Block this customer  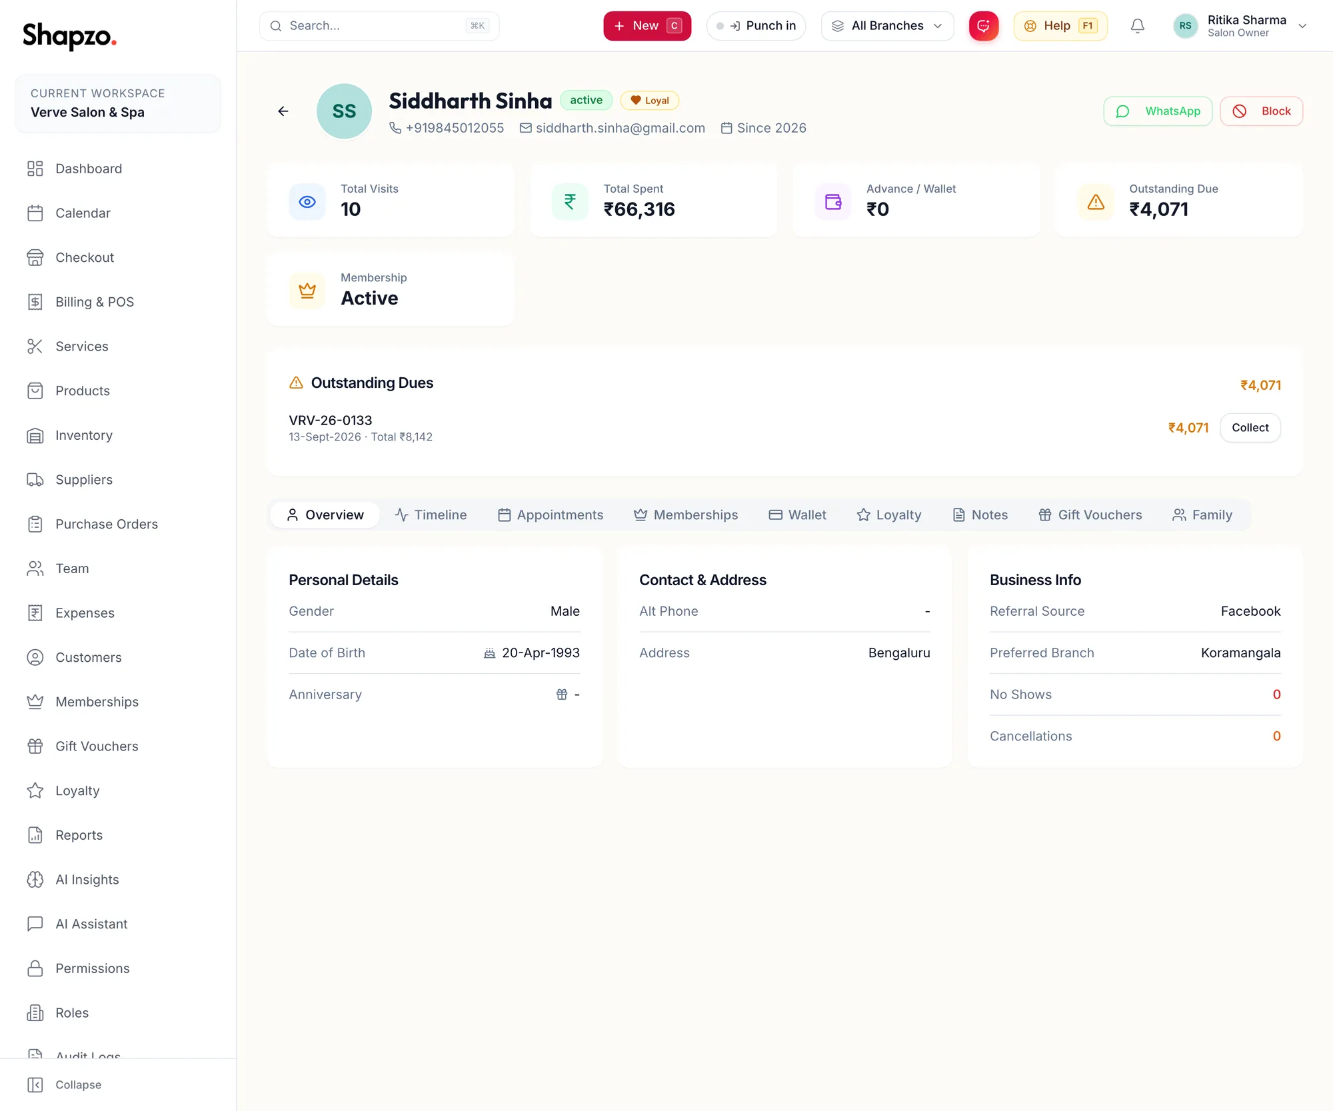pyautogui.click(x=1262, y=111)
